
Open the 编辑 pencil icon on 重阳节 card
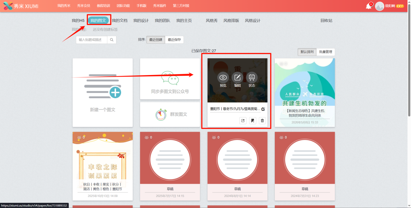pyautogui.click(x=237, y=78)
